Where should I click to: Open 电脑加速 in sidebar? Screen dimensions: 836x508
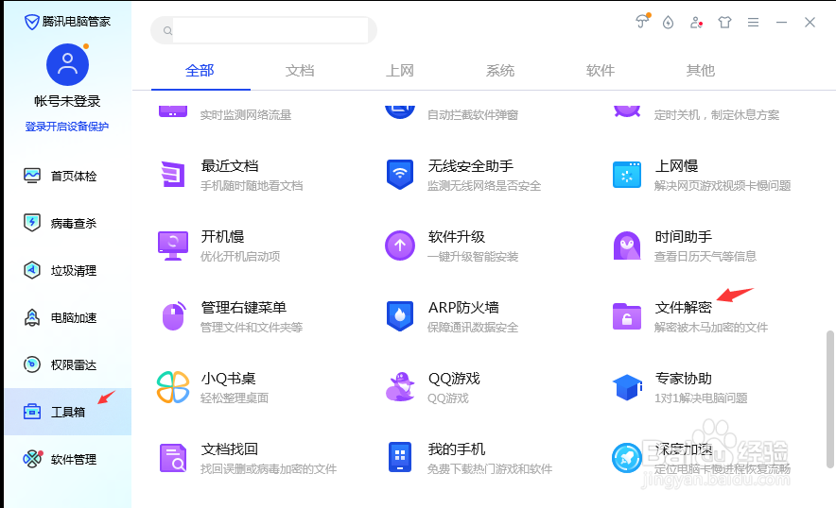(68, 318)
